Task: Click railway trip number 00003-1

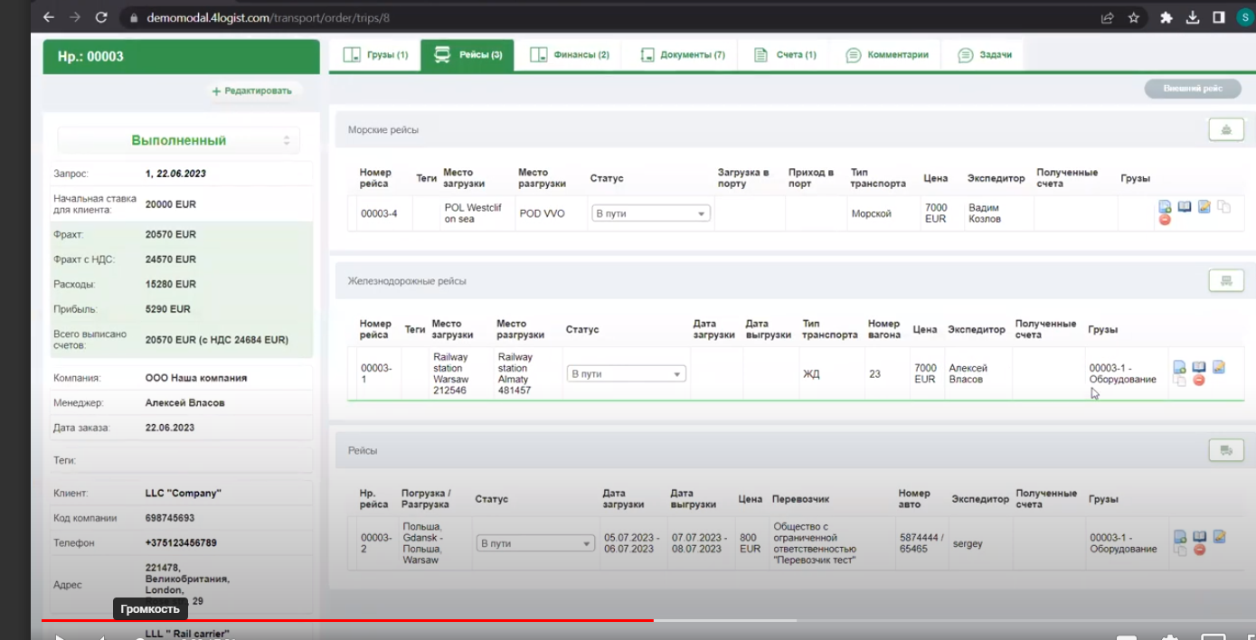Action: (x=376, y=373)
